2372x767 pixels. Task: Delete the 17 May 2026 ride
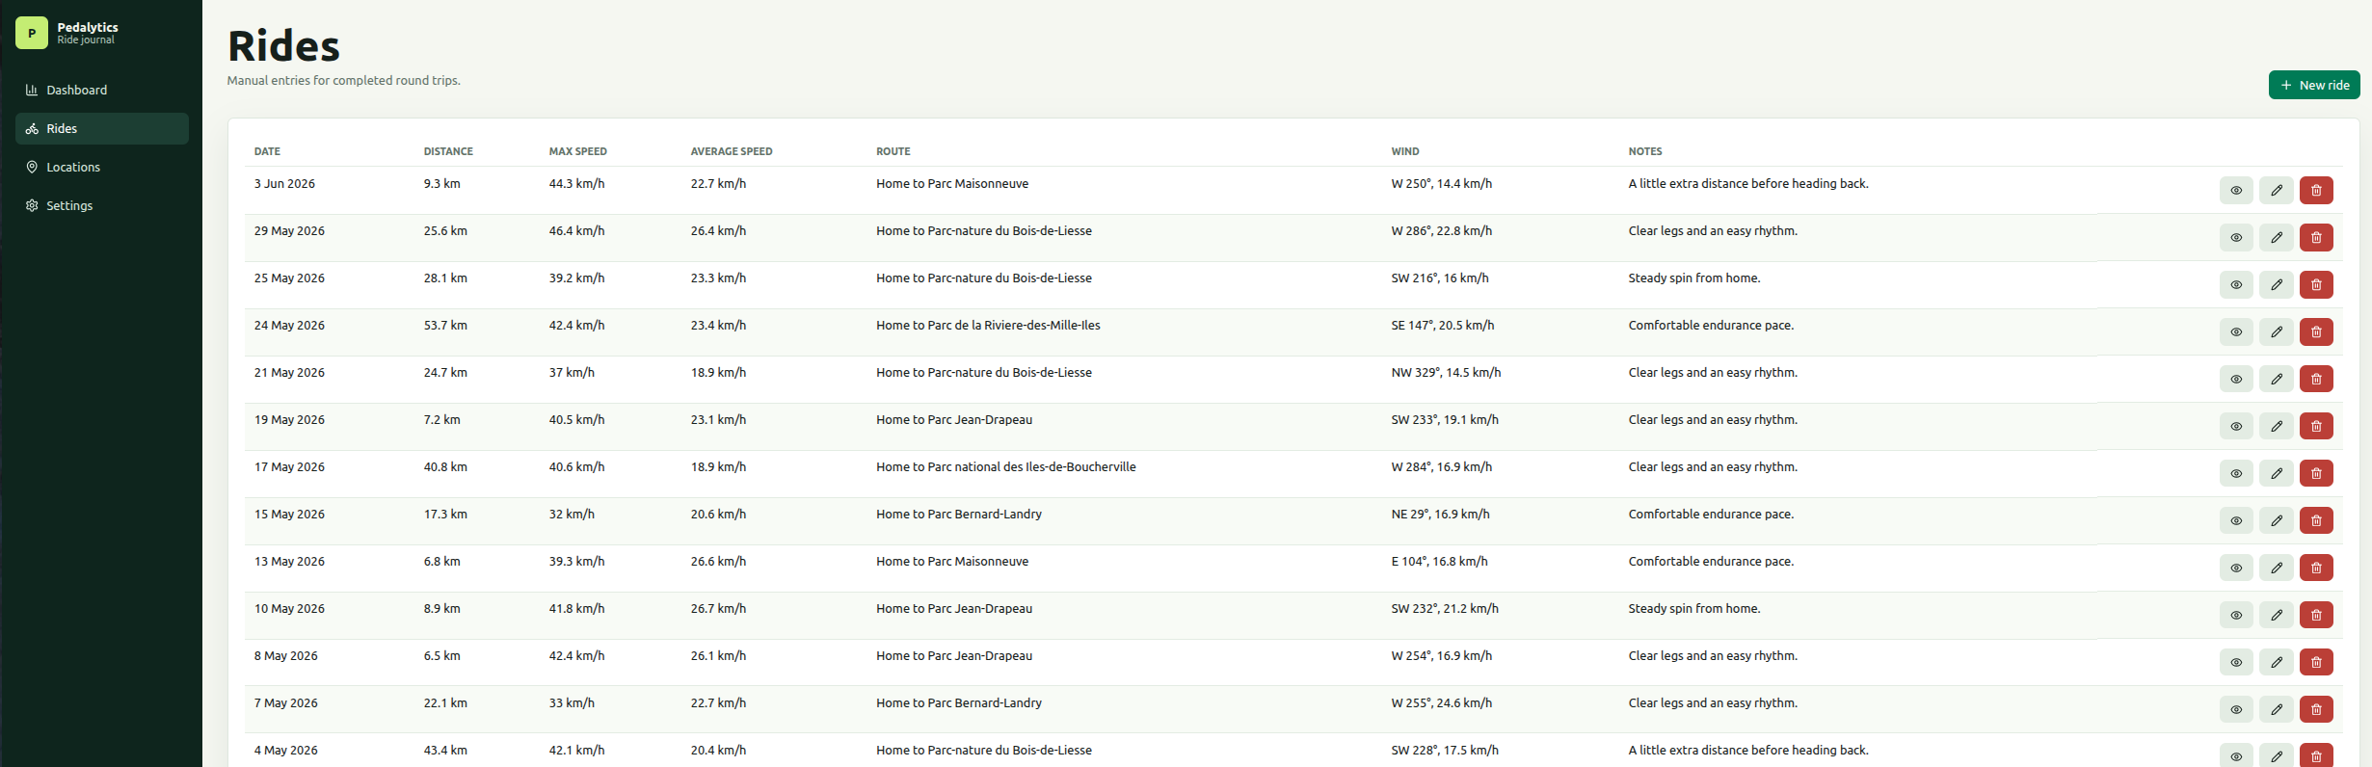2316,474
